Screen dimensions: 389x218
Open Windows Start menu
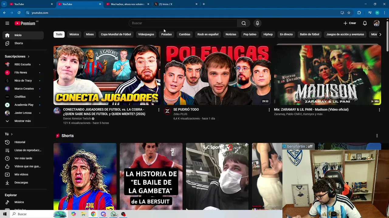click(5, 214)
